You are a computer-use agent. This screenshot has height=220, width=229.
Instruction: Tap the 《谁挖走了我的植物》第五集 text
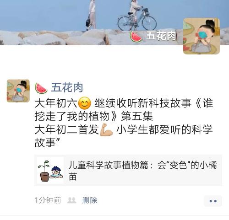pyautogui.click(x=124, y=110)
